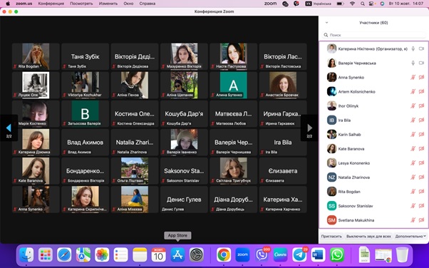
Task: Select Аліна Бутенко tile with letter A
Action: 233,85
